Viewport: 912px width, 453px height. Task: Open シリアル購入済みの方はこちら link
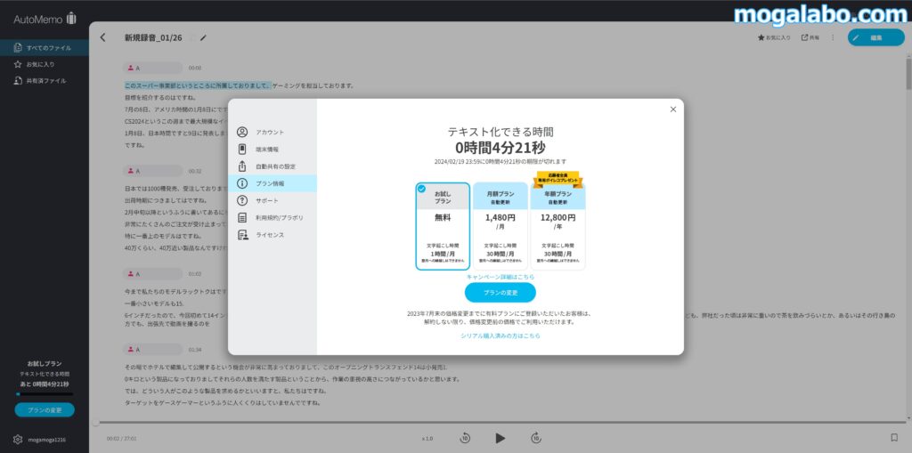click(500, 336)
